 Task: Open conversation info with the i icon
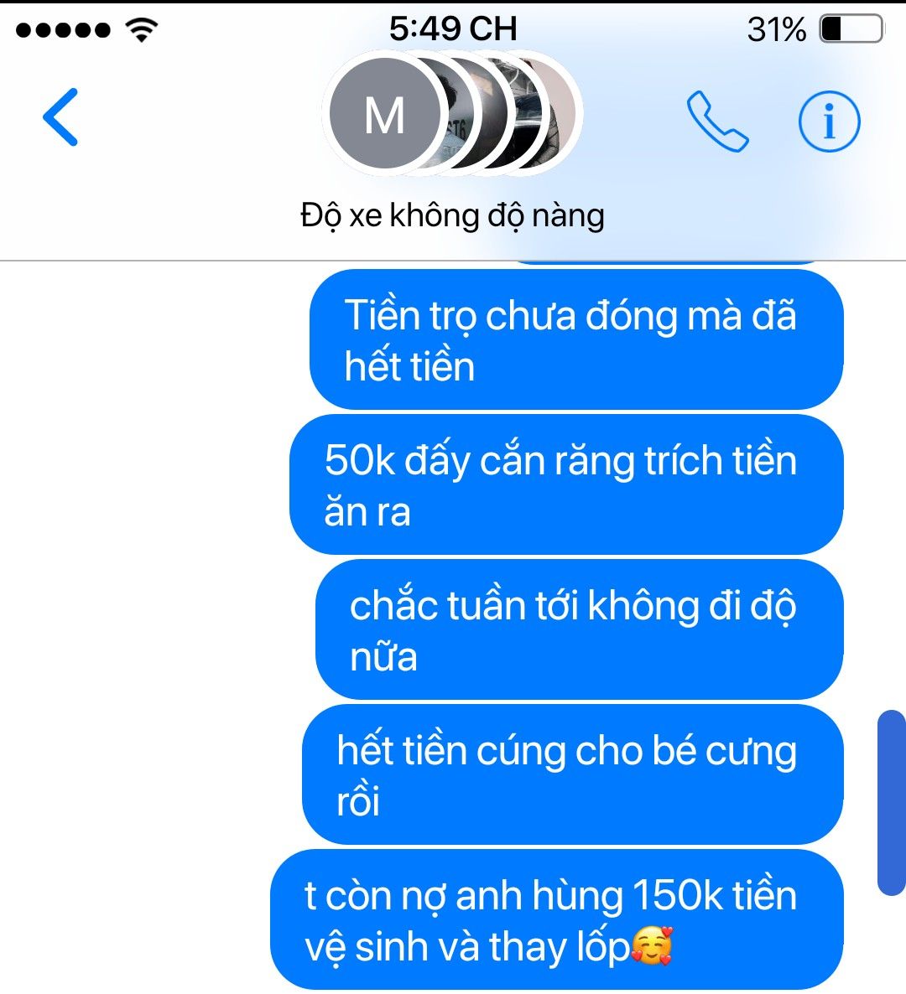[x=829, y=121]
